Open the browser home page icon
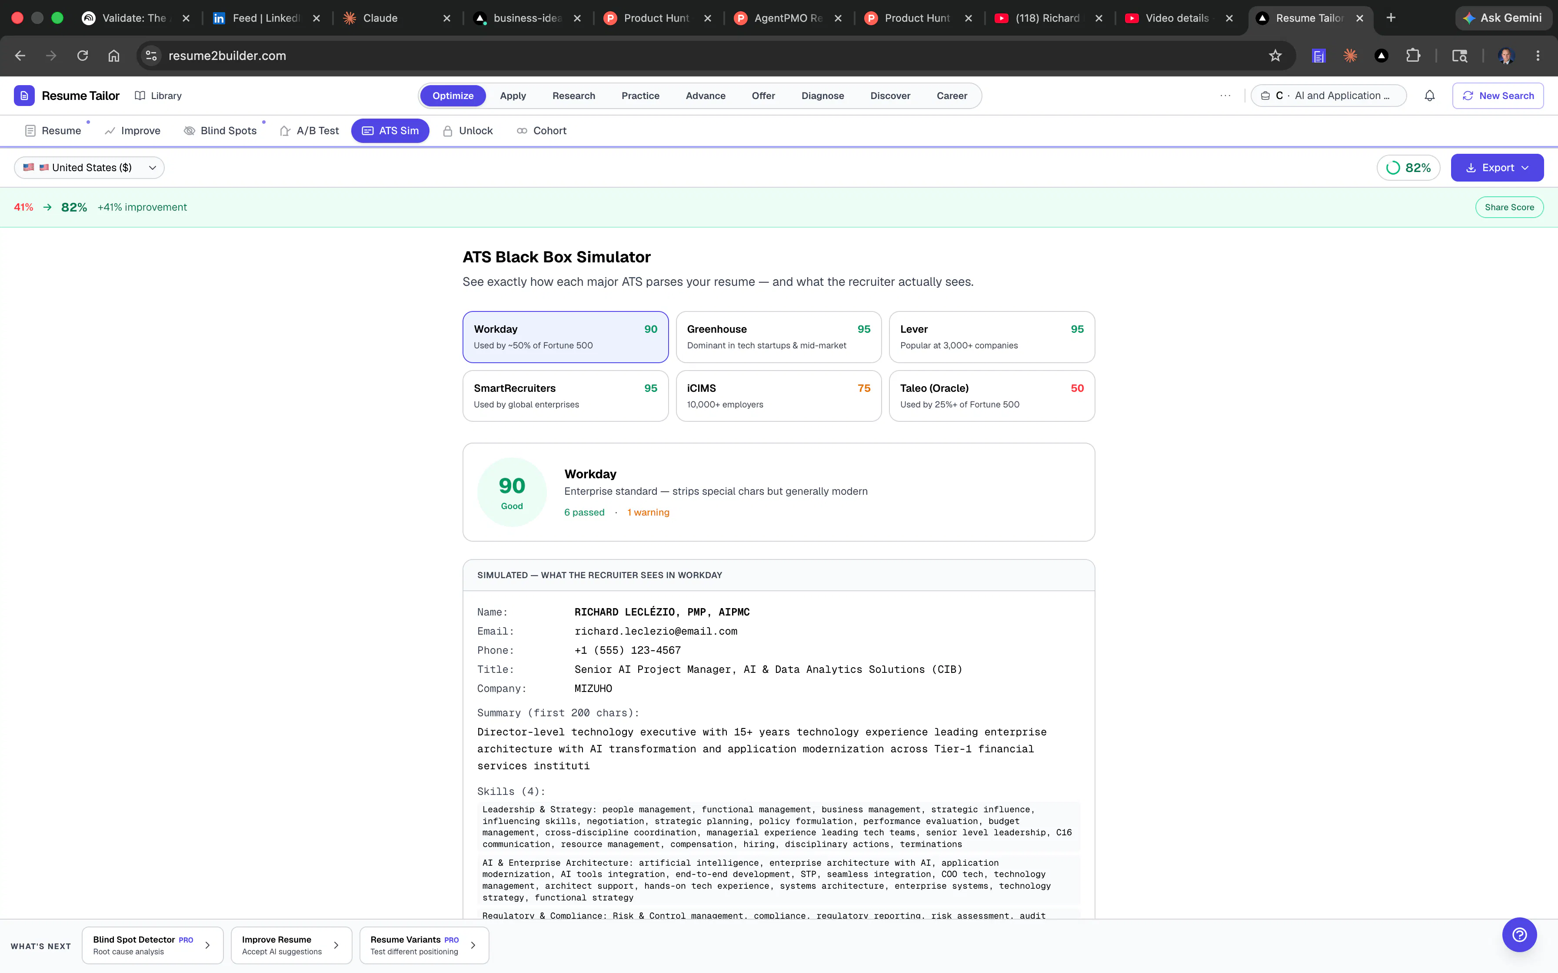The width and height of the screenshot is (1558, 973). point(114,55)
